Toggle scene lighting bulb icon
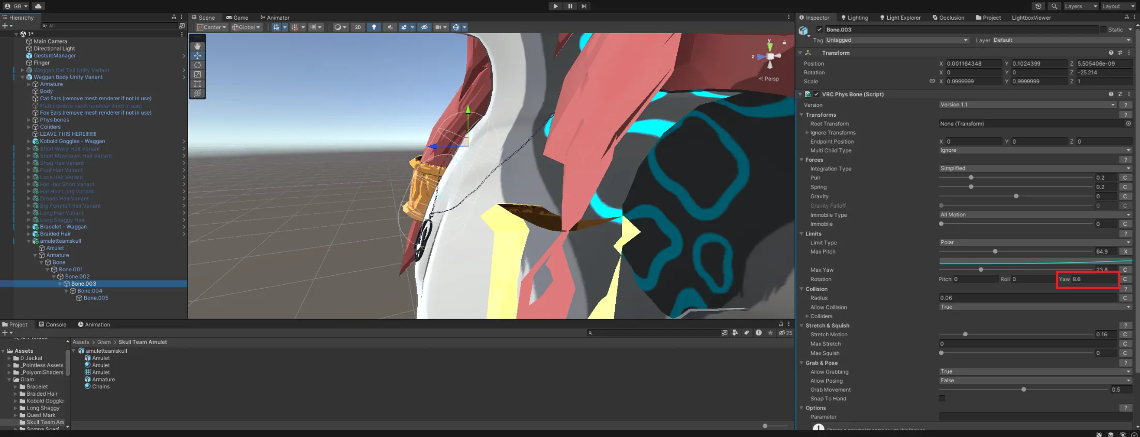The width and height of the screenshot is (1140, 437). (x=374, y=27)
